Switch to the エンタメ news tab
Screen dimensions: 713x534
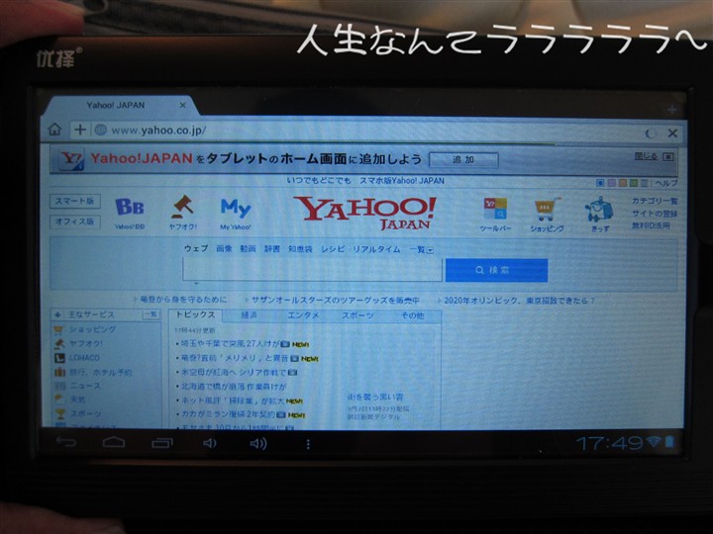tap(303, 315)
